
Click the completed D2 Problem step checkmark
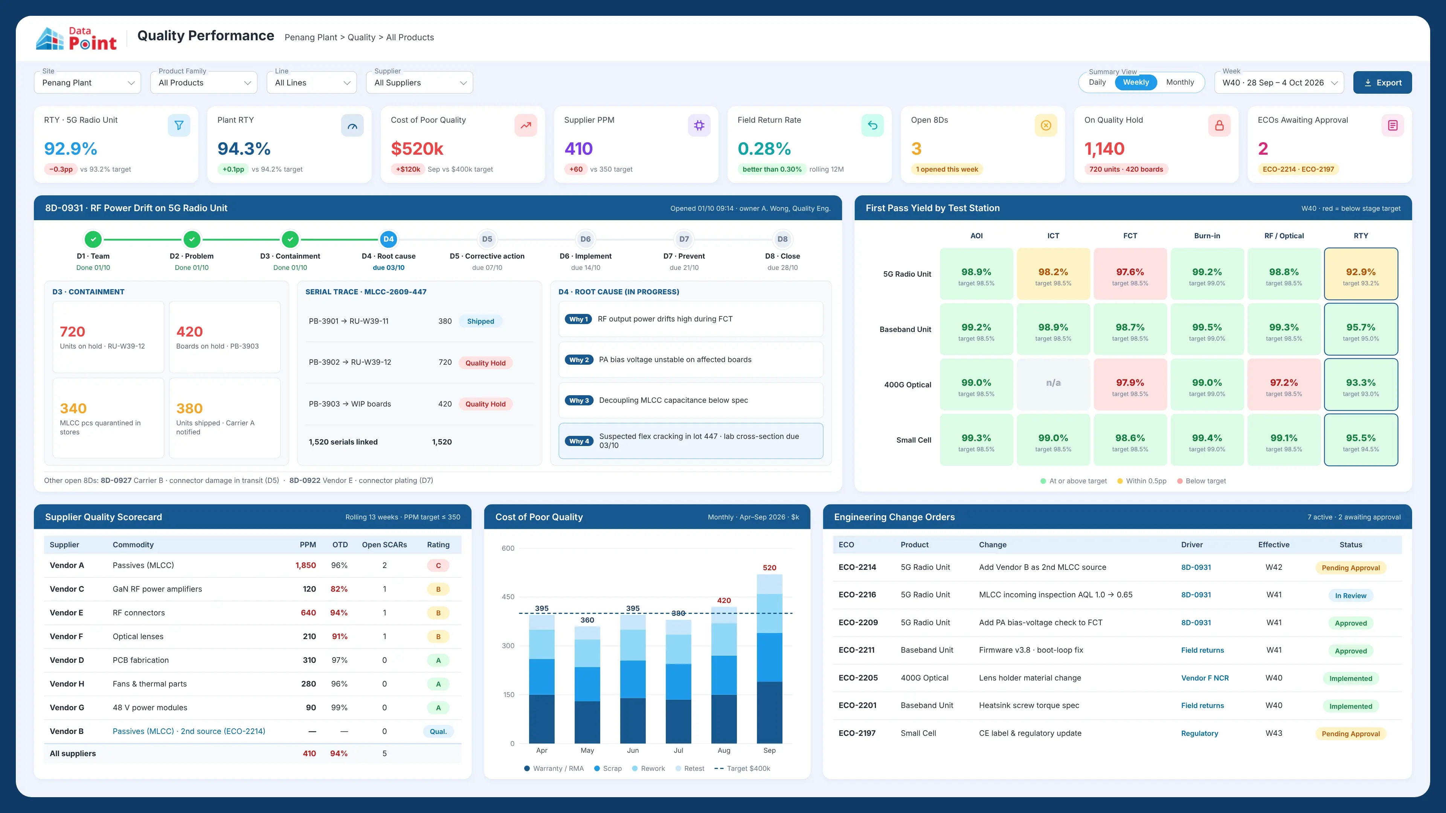coord(192,239)
